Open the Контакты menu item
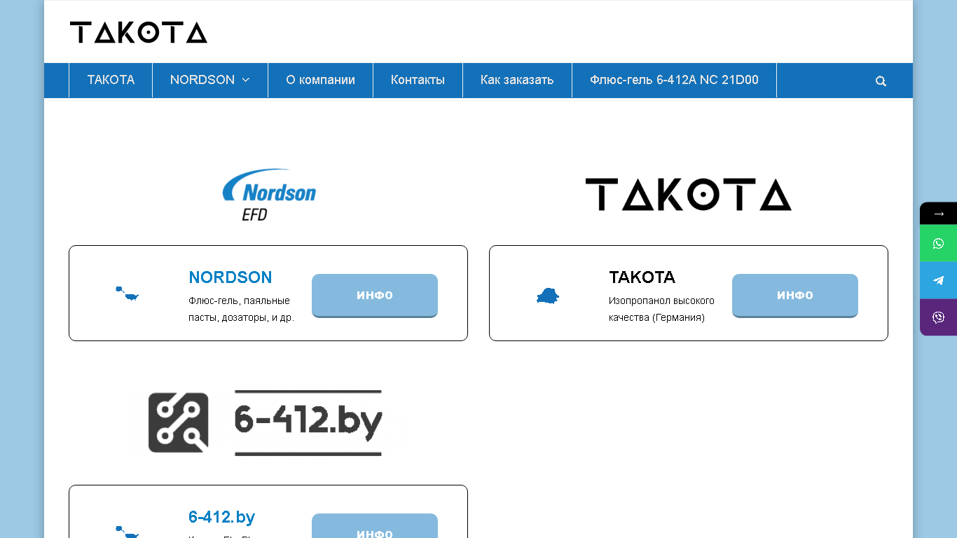Screen dimensions: 957x538 [x=418, y=80]
